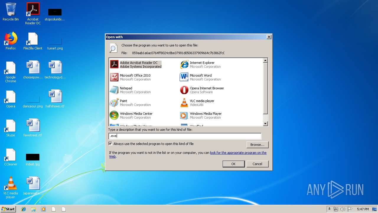This screenshot has width=378, height=213.
Task: Click the taskbar clock showing 5:47 PM
Action: tap(363, 209)
